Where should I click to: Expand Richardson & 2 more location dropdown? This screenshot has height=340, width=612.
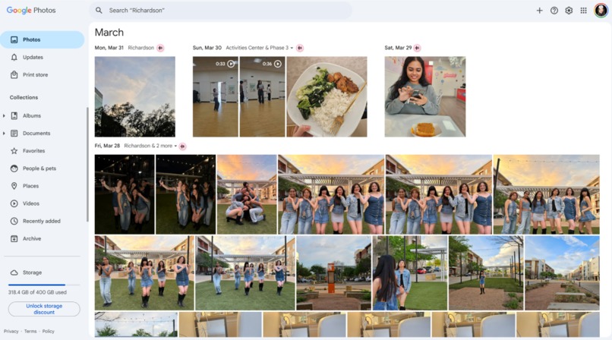(150, 146)
